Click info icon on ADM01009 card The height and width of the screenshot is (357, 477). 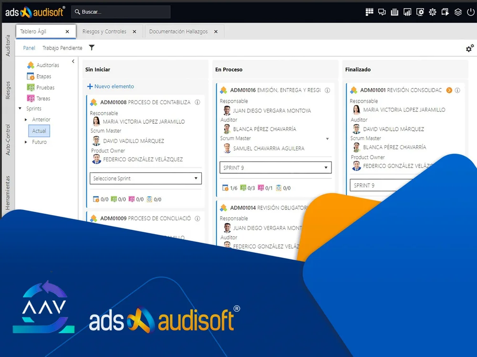click(197, 218)
